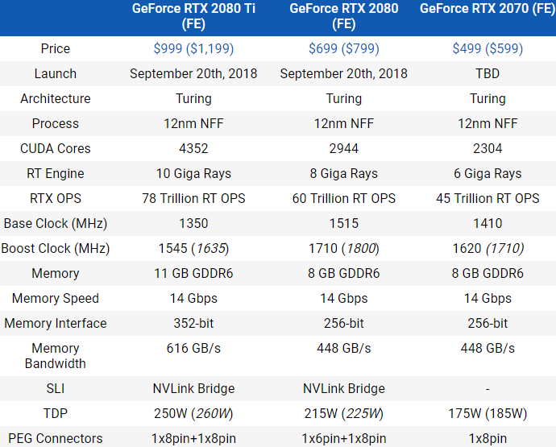
Task: Follow the $499 ($599) price link
Action: coord(488,48)
